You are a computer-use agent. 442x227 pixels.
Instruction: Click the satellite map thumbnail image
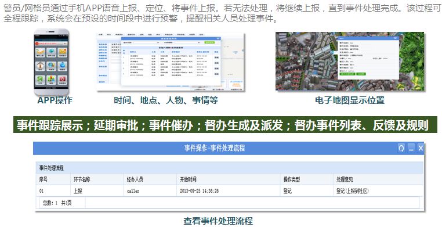click(350, 61)
